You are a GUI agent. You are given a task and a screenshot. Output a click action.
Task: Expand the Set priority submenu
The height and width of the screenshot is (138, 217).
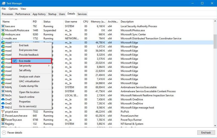pos(32,66)
